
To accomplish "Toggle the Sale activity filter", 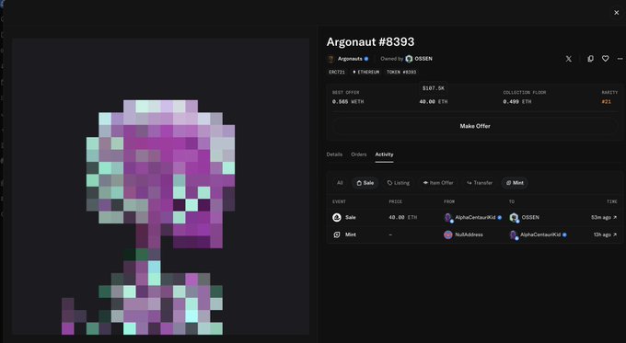I will [x=365, y=183].
